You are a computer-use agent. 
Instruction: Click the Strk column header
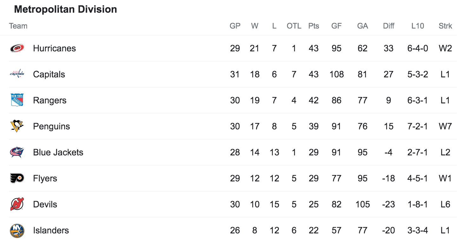(445, 26)
